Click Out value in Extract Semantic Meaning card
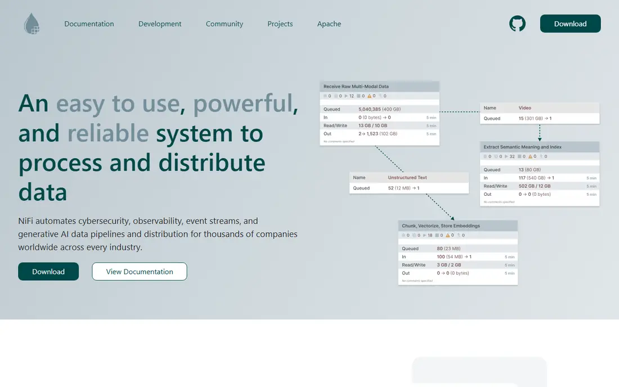This screenshot has height=387, width=619. (x=535, y=194)
